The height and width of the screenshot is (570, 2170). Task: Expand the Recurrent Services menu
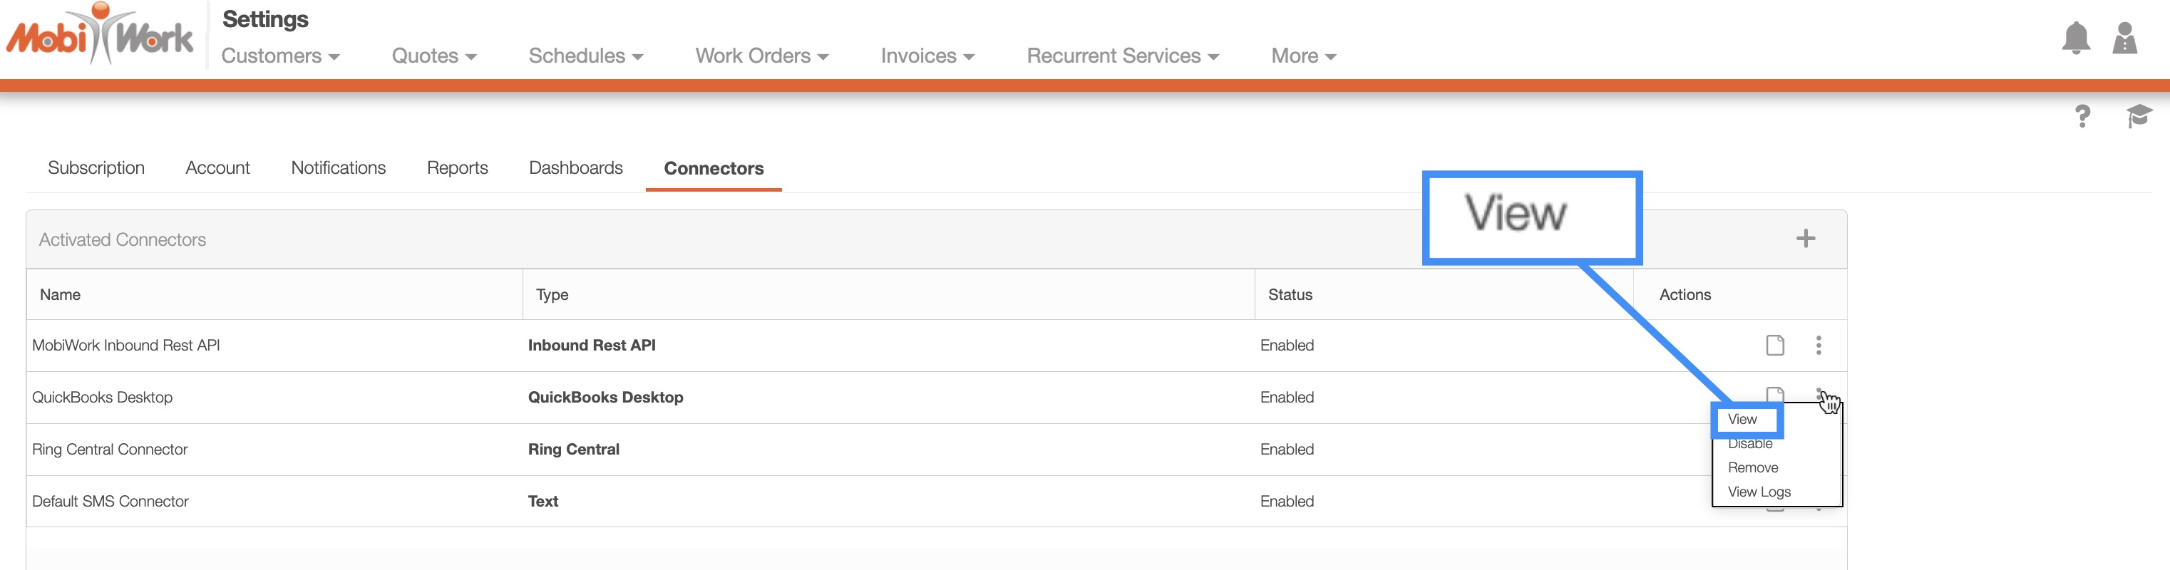coord(1122,56)
